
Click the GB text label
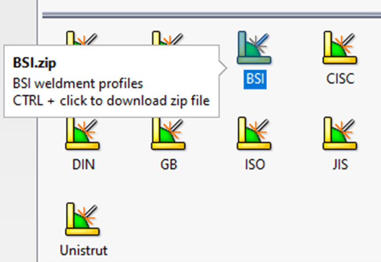tap(169, 165)
